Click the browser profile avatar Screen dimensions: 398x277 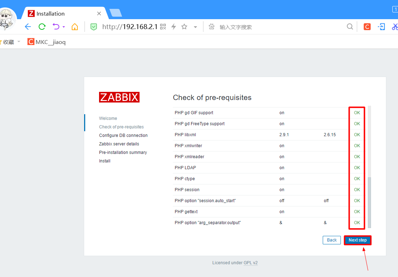(7, 18)
